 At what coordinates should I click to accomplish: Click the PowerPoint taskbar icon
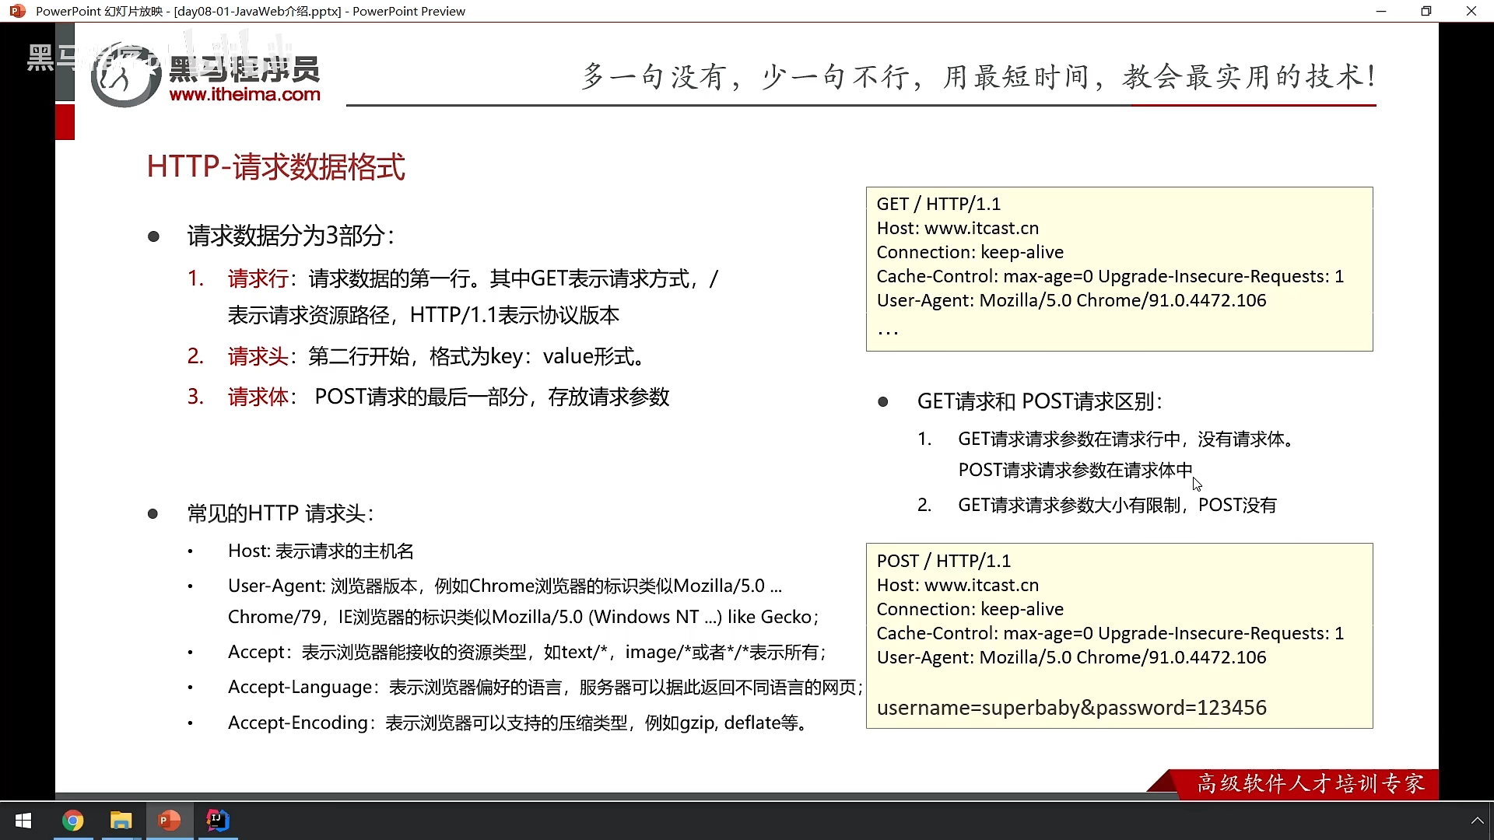pyautogui.click(x=170, y=821)
